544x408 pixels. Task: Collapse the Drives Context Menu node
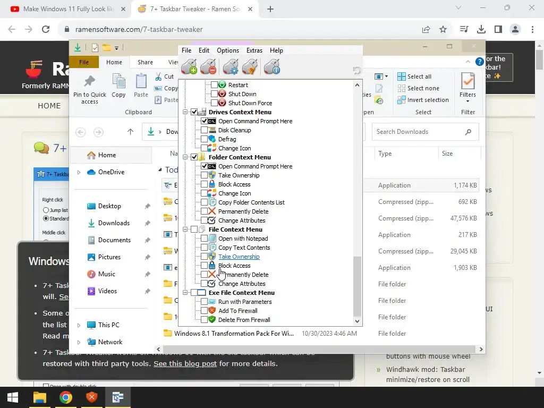[x=185, y=112]
